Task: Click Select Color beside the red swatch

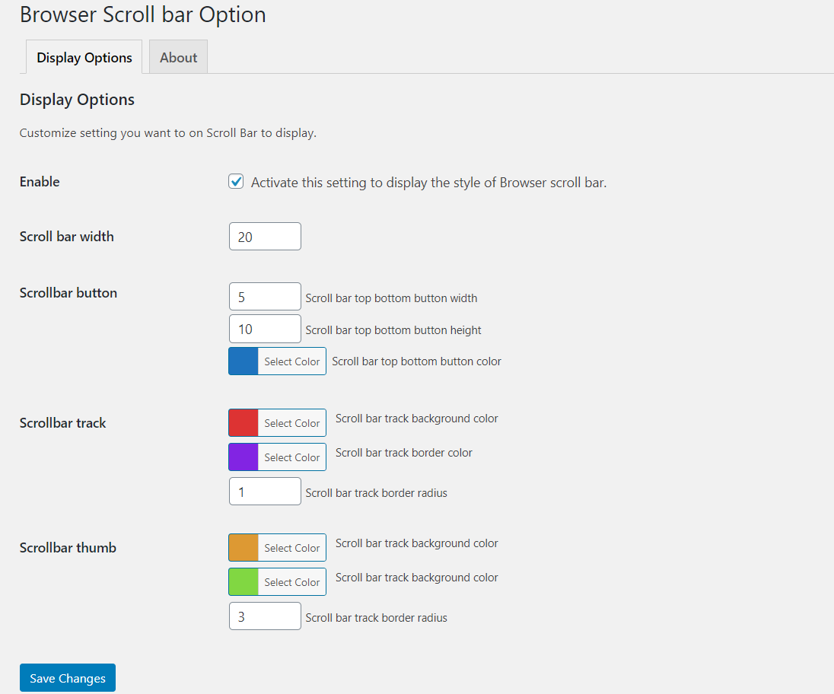Action: pyautogui.click(x=292, y=423)
